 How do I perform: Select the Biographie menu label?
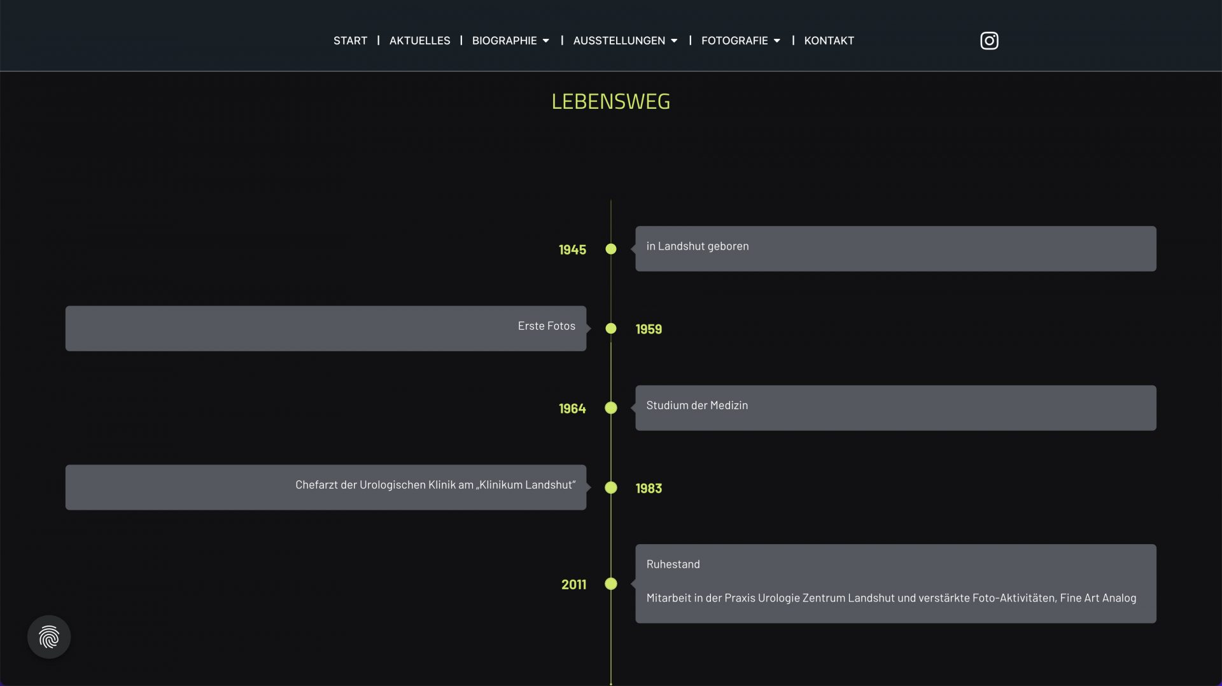click(504, 41)
